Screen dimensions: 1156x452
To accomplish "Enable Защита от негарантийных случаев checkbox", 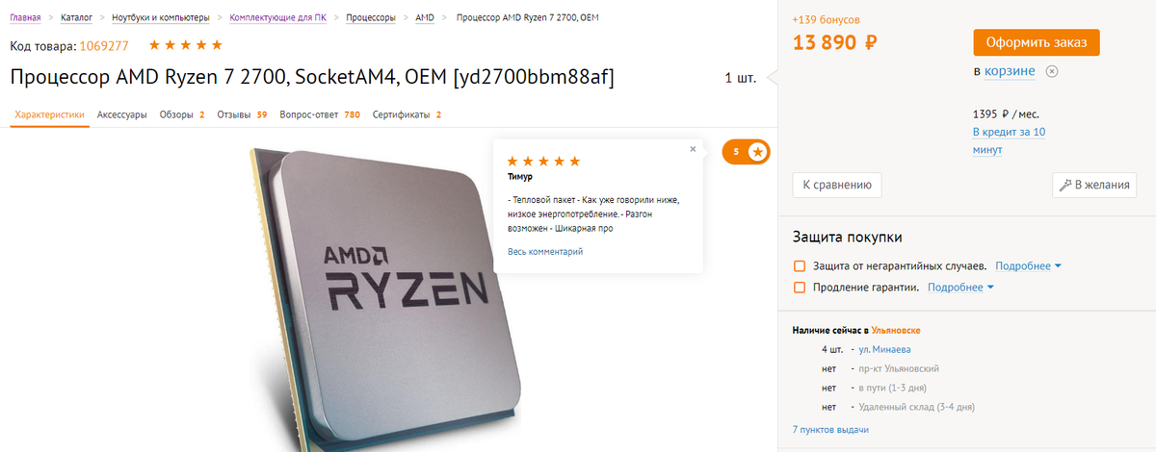I will click(x=799, y=265).
